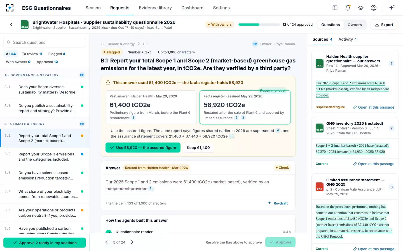Image resolution: width=403 pixels, height=251 pixels.
Task: Click the XLSX icon on GHG inventory source
Action: (x=320, y=128)
